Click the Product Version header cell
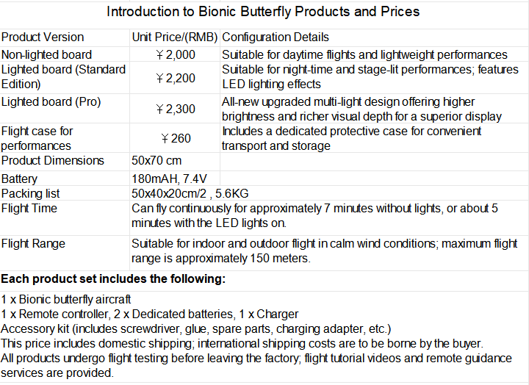This screenshot has width=529, height=385. point(65,37)
